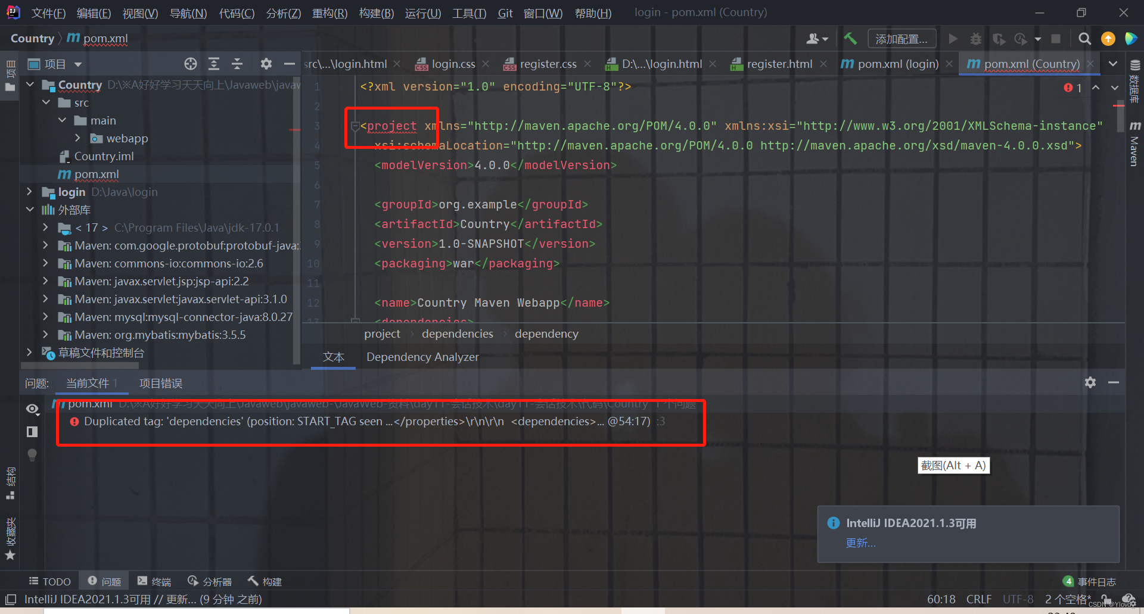Go to next highlighted error down arrow
1144x614 pixels.
tap(1114, 88)
